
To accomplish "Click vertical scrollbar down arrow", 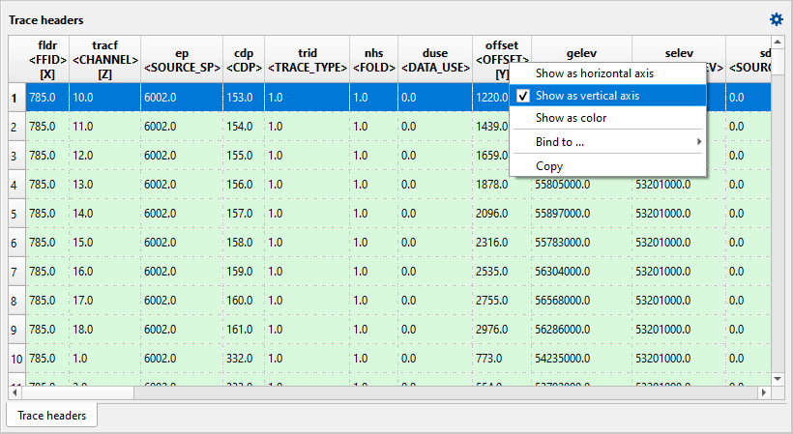I will [x=778, y=378].
